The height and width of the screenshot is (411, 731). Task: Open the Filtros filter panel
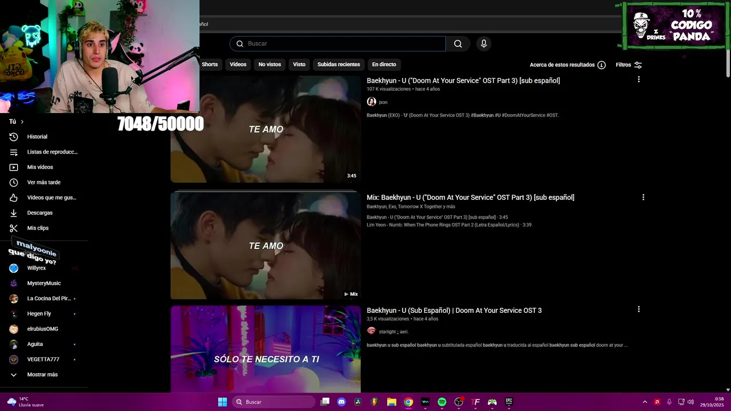click(x=629, y=65)
